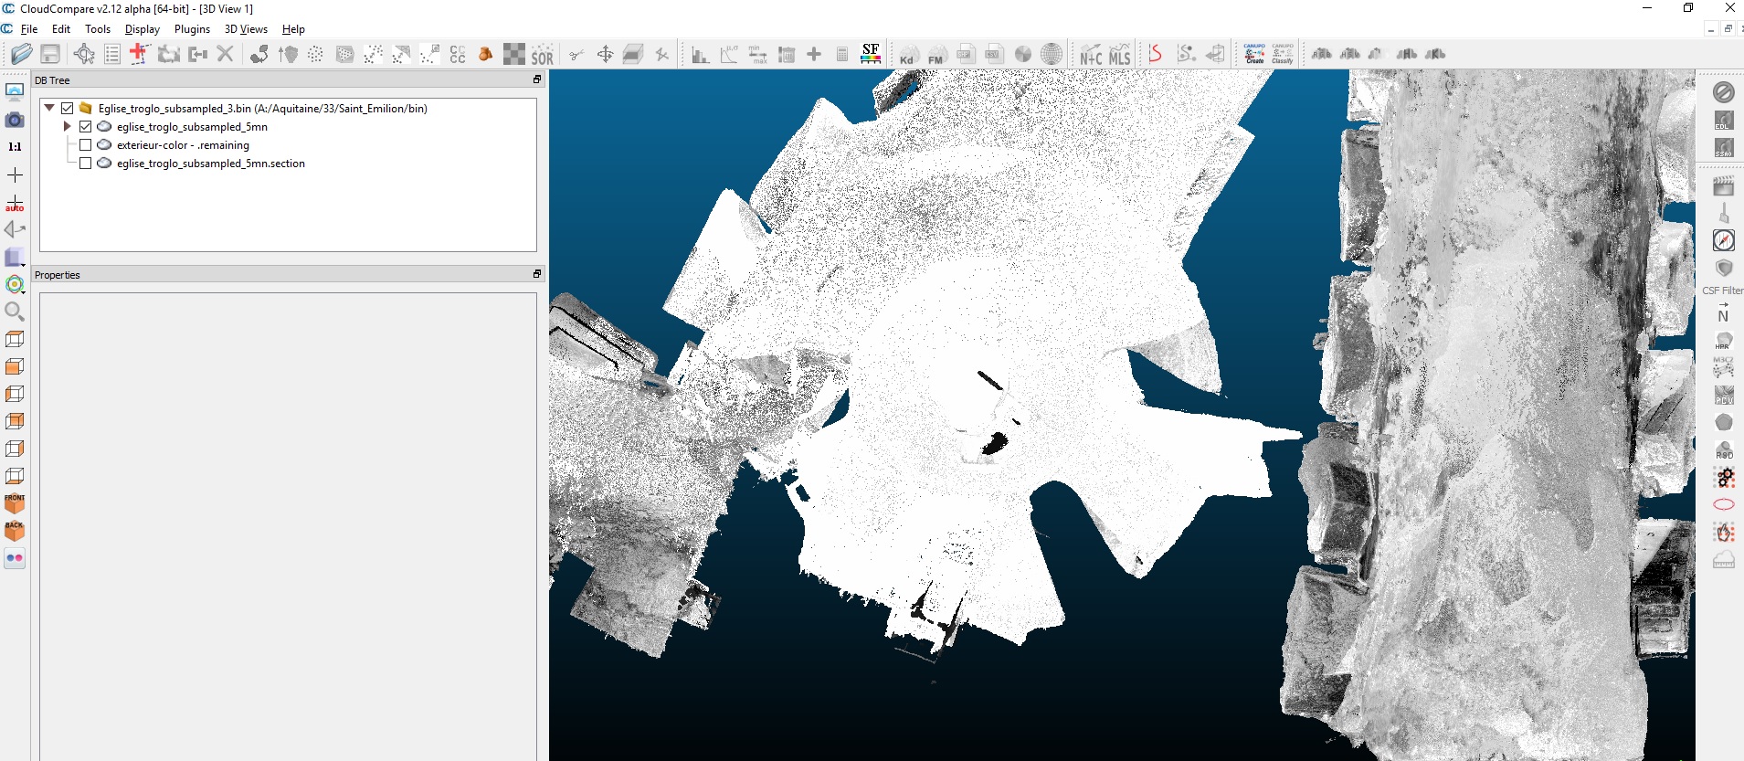This screenshot has height=761, width=1744.
Task: Click the add scalar field plus icon
Action: pyautogui.click(x=814, y=54)
